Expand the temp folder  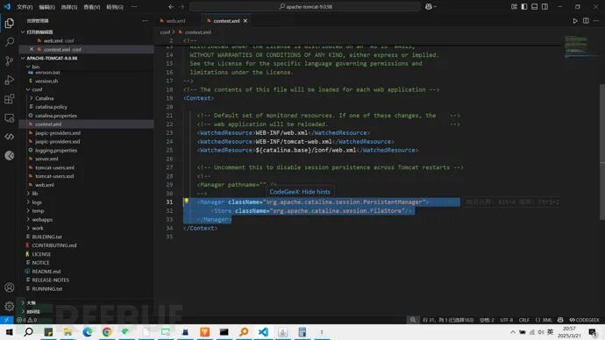point(28,211)
